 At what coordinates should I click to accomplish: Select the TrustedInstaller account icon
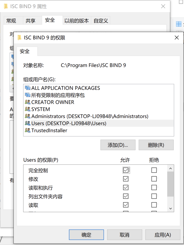pos(28,130)
